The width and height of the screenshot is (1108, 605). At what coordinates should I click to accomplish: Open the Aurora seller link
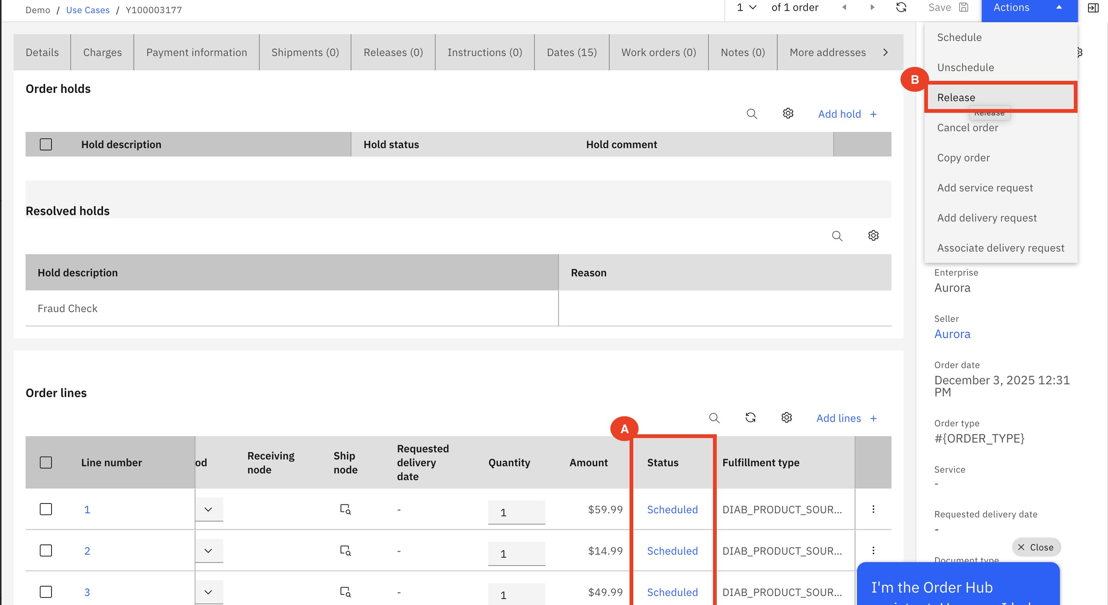tap(952, 334)
